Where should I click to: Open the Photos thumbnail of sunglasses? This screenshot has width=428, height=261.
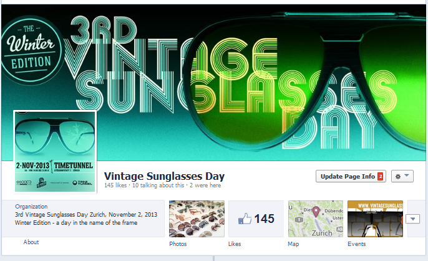click(x=197, y=219)
